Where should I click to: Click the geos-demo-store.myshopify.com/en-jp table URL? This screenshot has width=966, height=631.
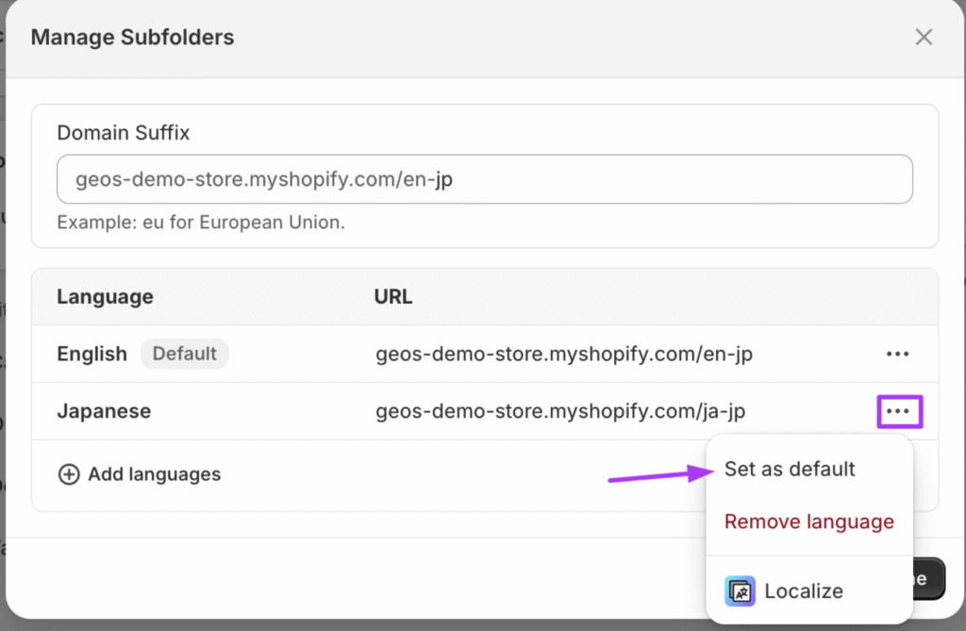[564, 355]
